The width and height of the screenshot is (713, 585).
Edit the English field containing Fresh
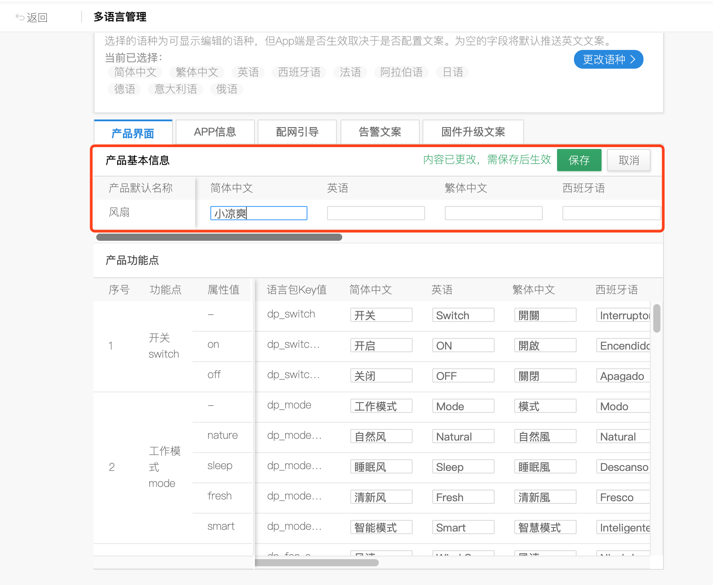(463, 497)
